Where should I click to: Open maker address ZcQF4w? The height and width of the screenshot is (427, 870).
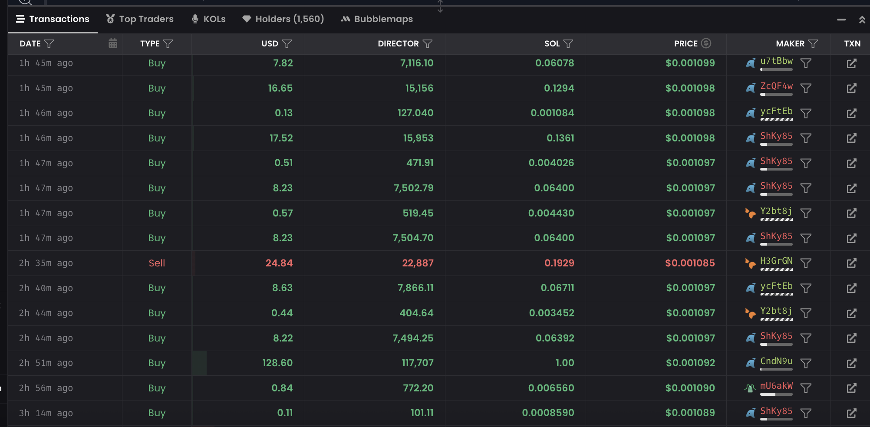tap(776, 86)
